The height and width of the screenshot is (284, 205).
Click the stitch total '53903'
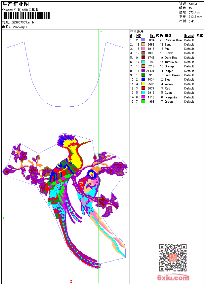point(193,4)
